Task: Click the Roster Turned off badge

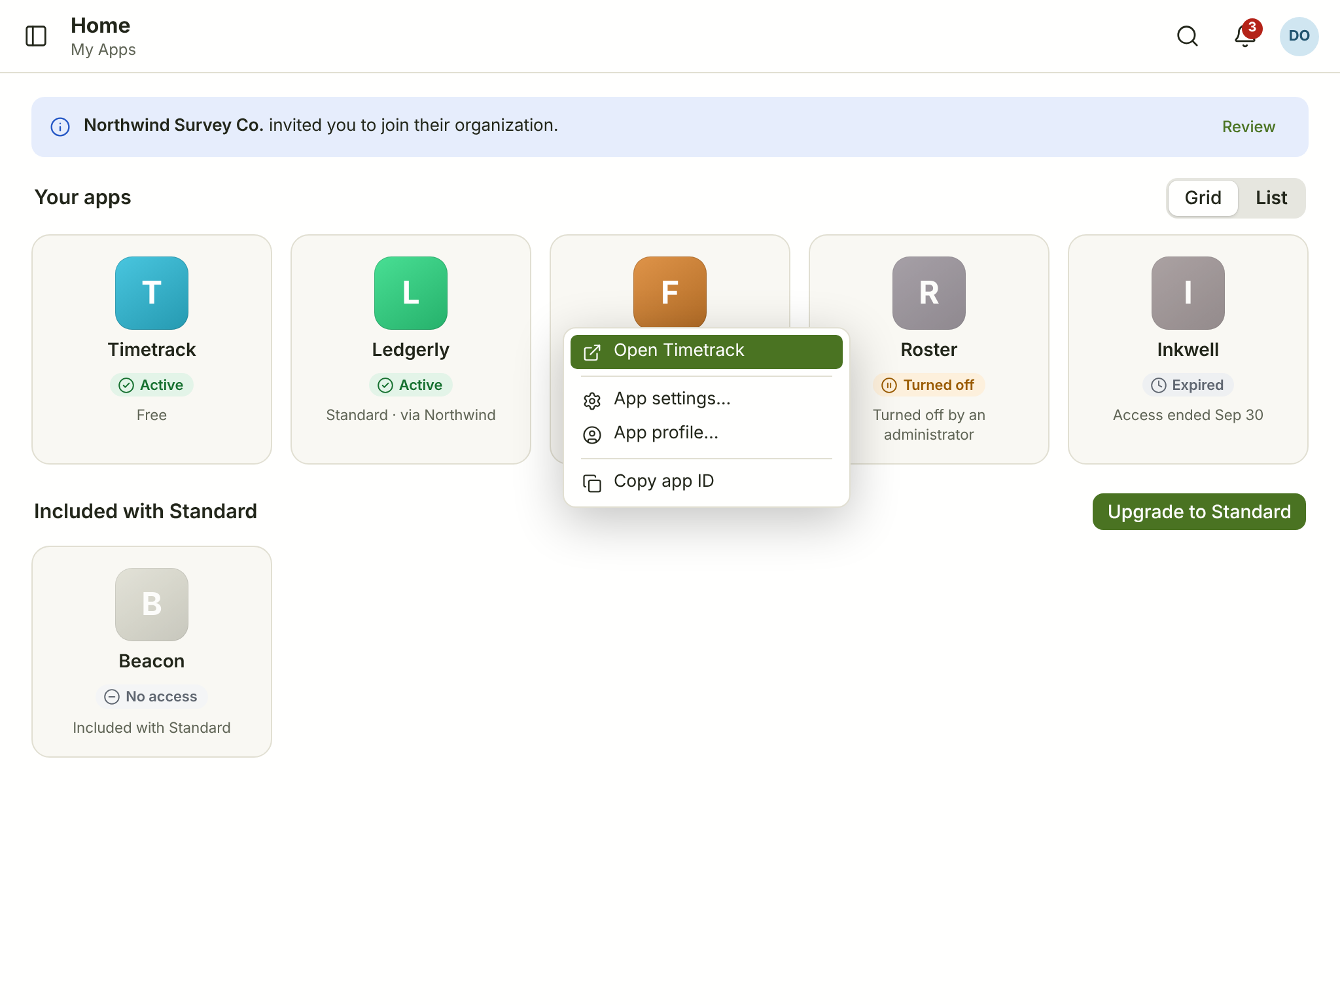Action: 929,385
